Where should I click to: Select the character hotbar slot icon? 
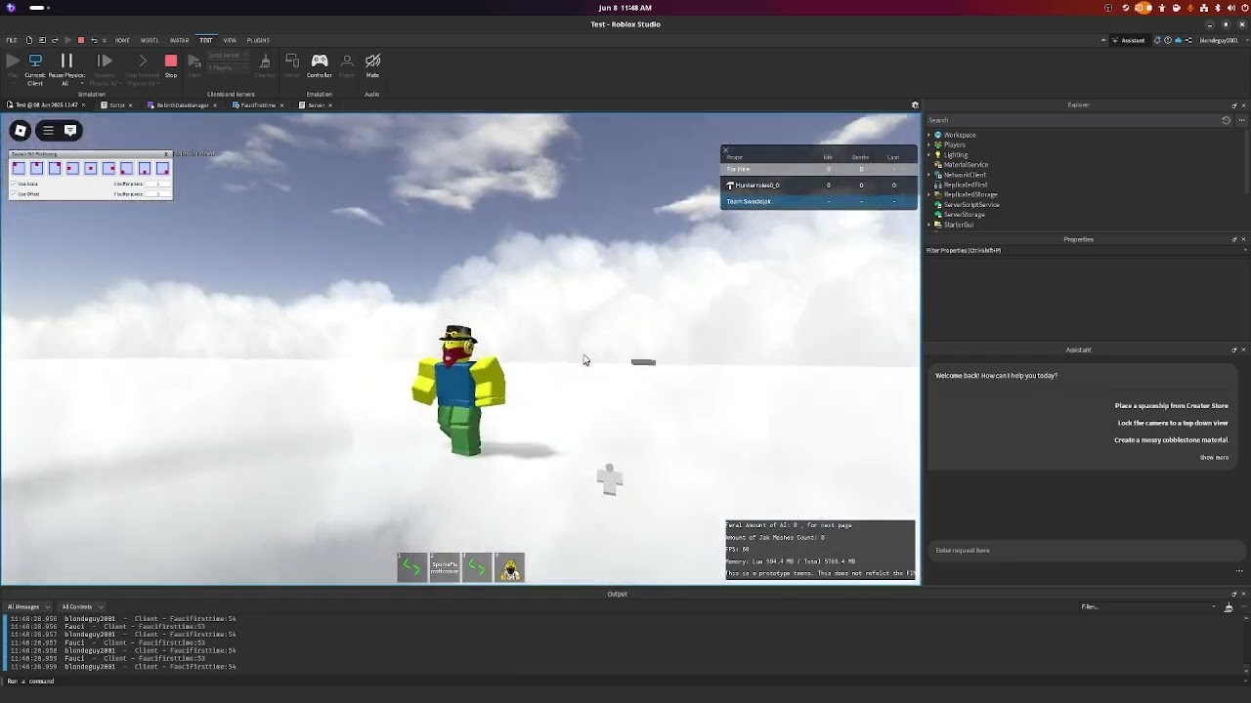click(x=509, y=567)
